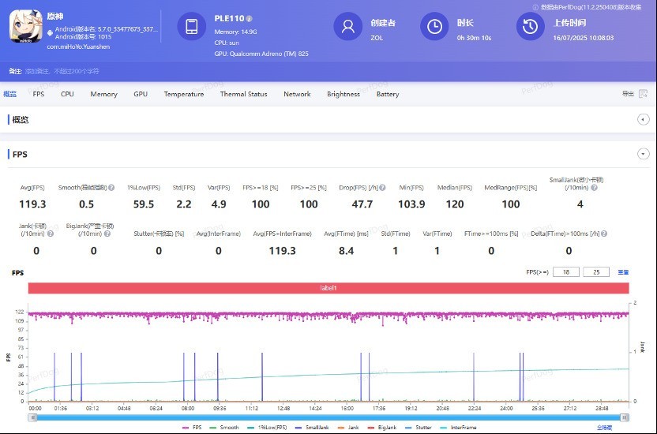Click the export button in tab bar
Image resolution: width=657 pixels, height=434 pixels.
(x=627, y=94)
